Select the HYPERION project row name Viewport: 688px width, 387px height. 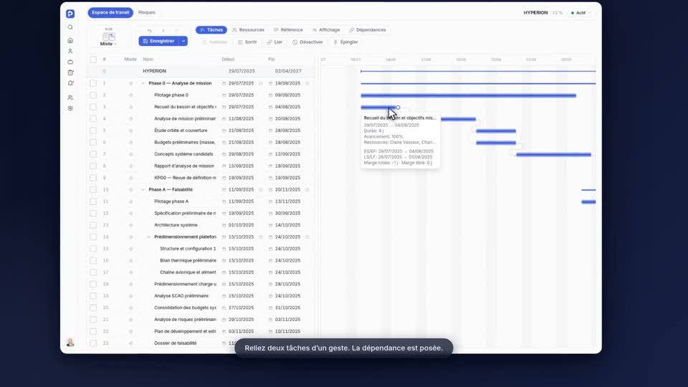coord(155,71)
